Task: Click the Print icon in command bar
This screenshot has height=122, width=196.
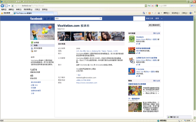Action: point(159,13)
